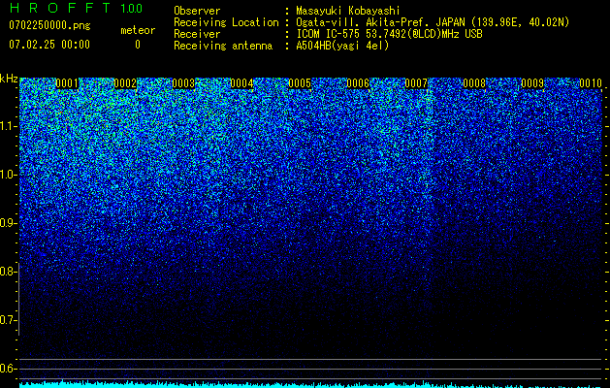Click the 0.9 frequency axis label

point(8,223)
